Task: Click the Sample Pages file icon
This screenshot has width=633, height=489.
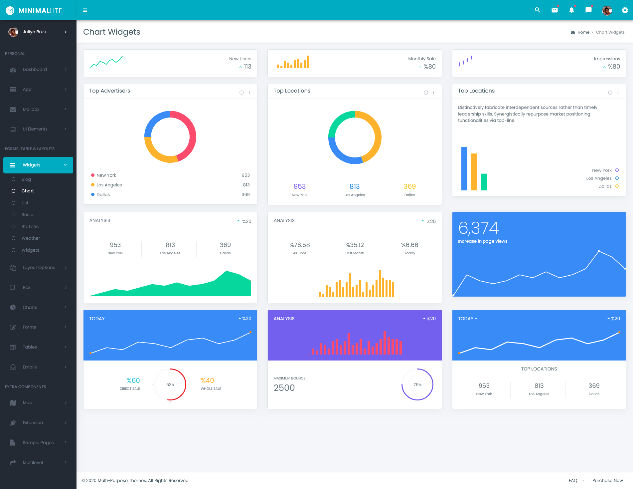Action: point(13,443)
